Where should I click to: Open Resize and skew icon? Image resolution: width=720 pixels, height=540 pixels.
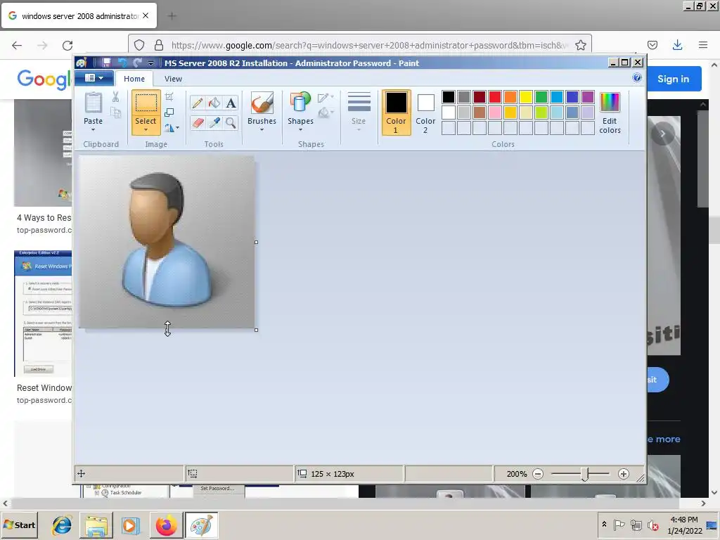pyautogui.click(x=169, y=112)
